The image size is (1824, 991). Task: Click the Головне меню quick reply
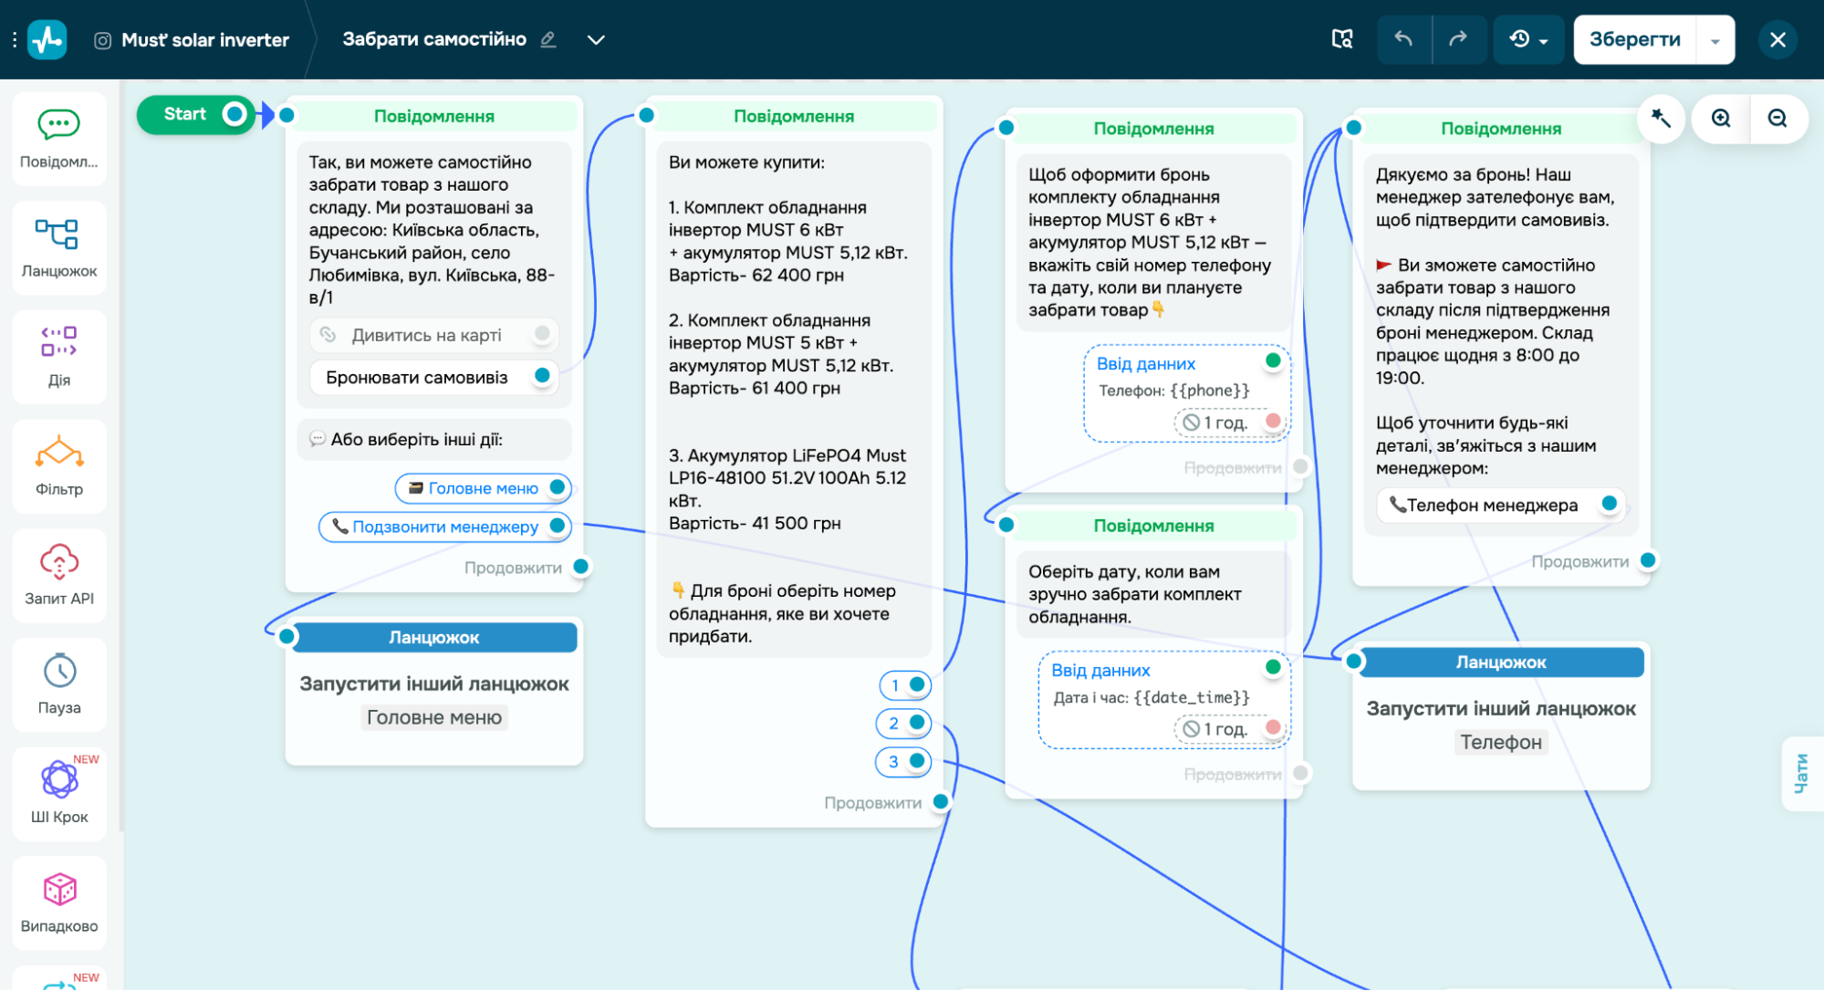(483, 488)
